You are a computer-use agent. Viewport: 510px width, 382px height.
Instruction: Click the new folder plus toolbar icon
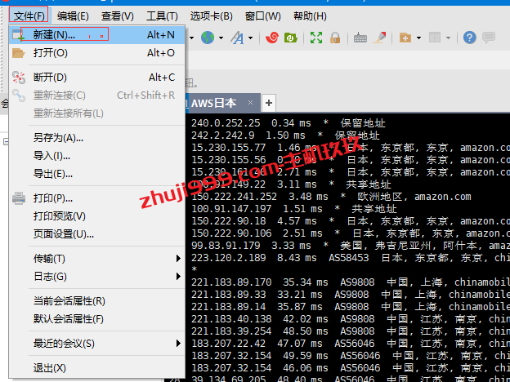(x=405, y=38)
